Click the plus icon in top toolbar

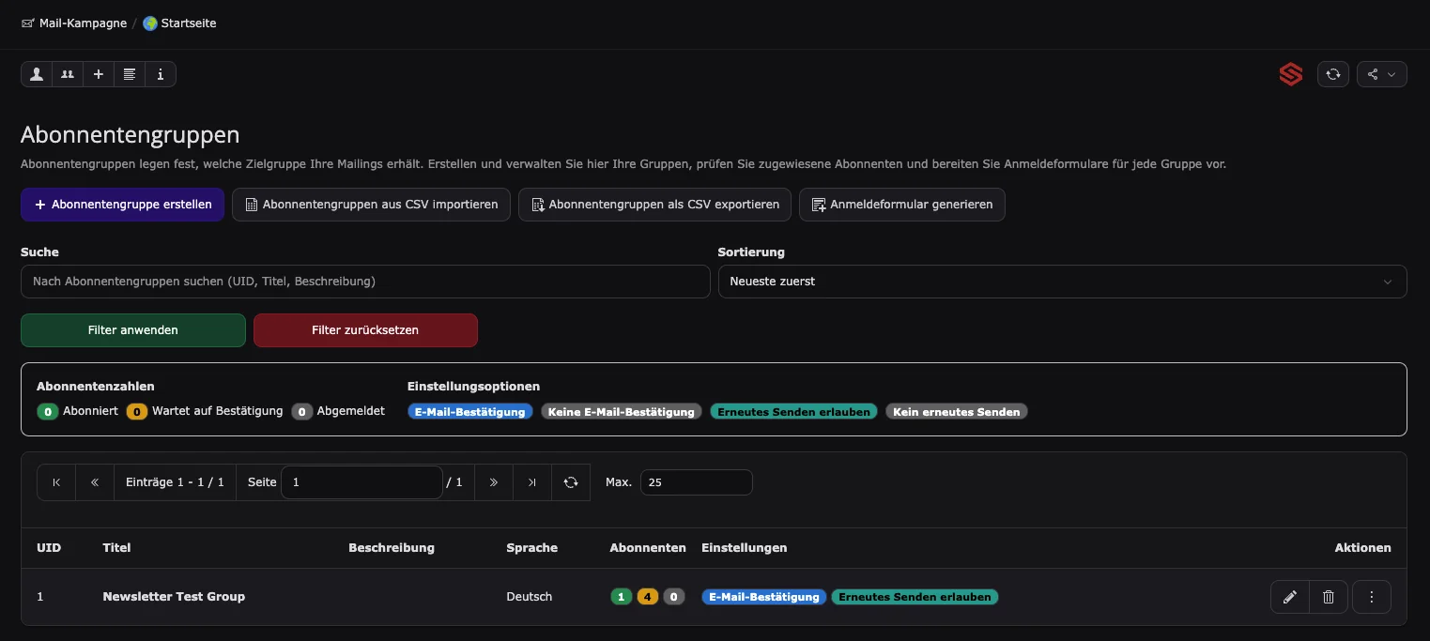point(99,74)
